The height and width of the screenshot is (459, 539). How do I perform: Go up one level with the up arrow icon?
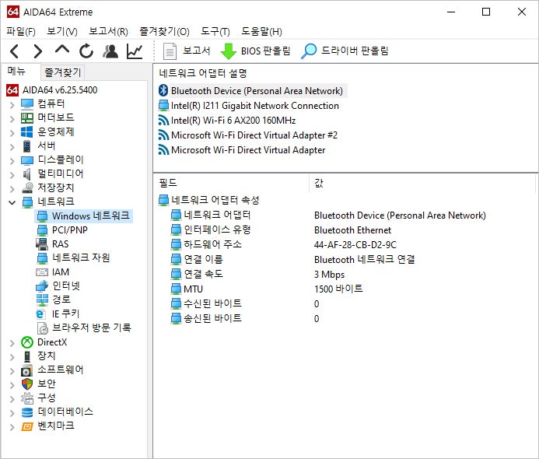coord(62,50)
